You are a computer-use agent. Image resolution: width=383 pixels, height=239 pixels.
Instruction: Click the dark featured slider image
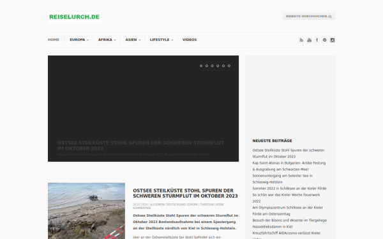143,108
